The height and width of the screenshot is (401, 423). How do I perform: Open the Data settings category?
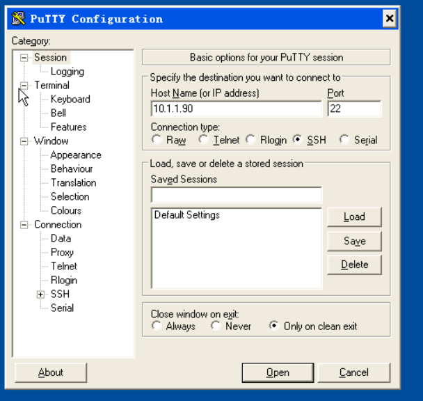(61, 238)
